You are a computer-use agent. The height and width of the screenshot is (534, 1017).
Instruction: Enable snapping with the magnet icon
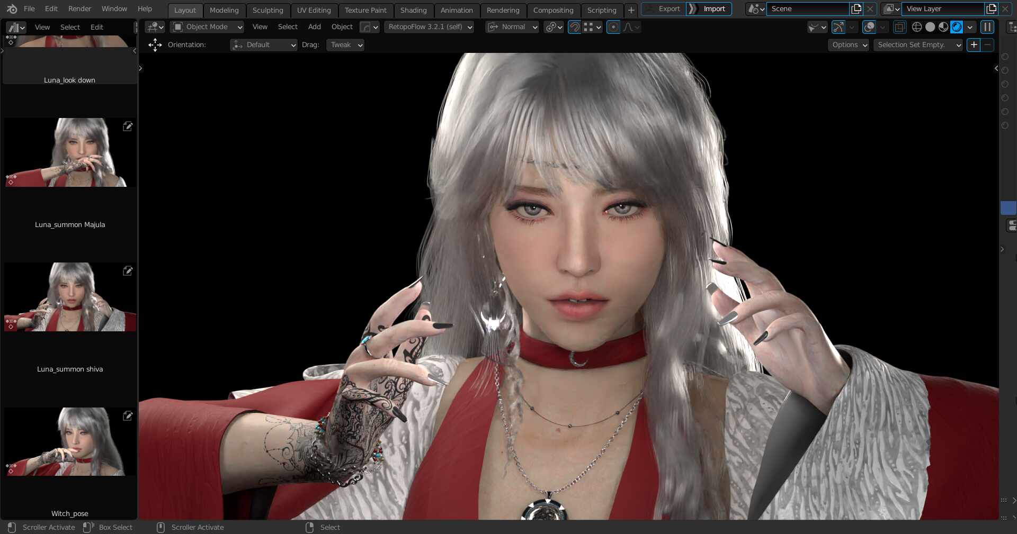pos(575,27)
